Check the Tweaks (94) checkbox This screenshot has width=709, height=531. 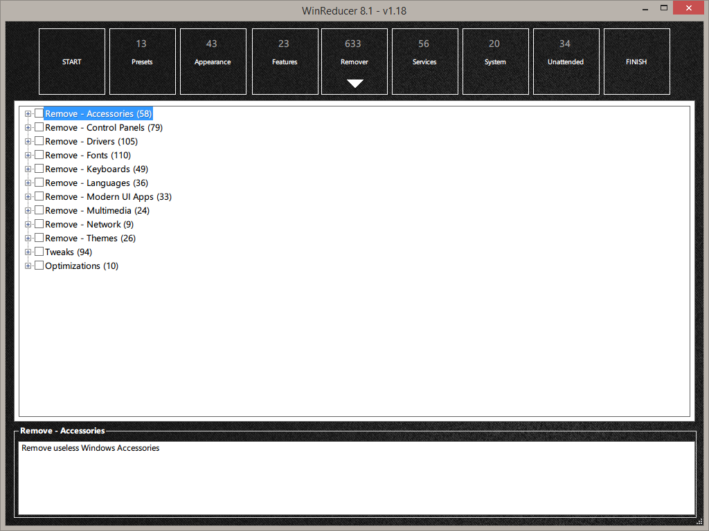tap(39, 252)
